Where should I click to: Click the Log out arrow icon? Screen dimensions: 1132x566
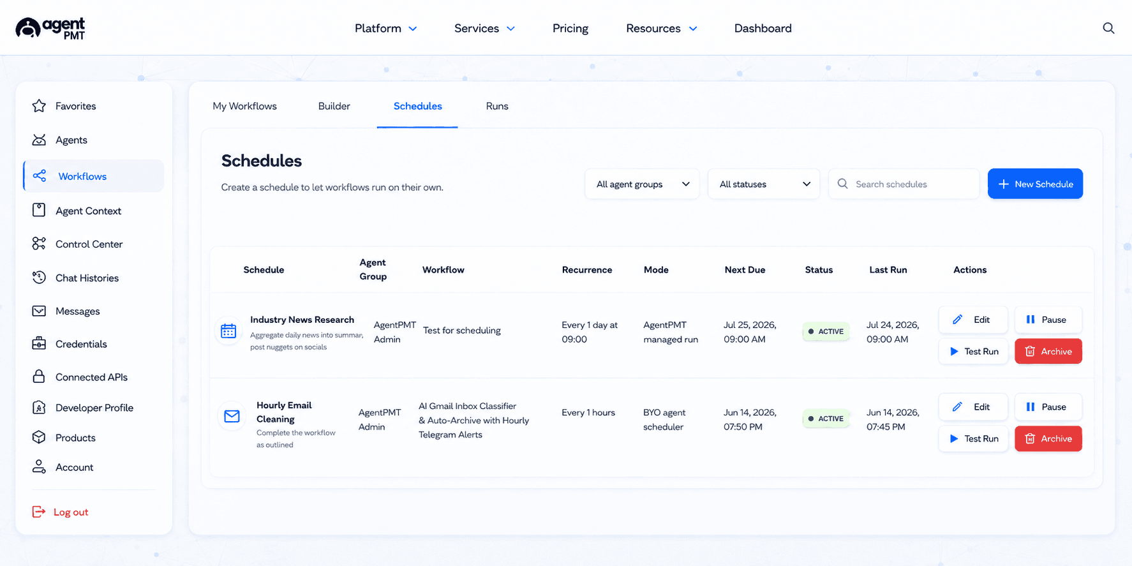(x=39, y=512)
